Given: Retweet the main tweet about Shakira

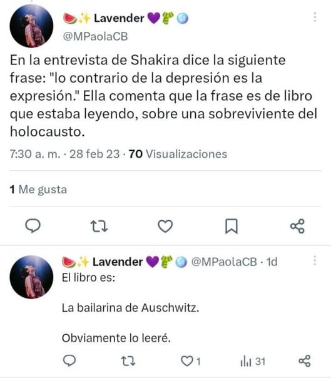Looking at the screenshot, I should pos(99,226).
